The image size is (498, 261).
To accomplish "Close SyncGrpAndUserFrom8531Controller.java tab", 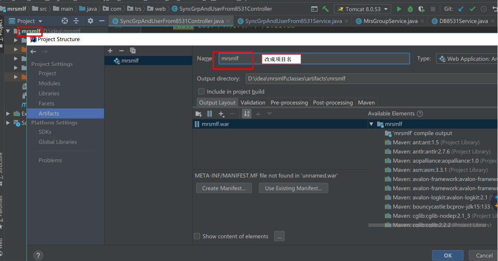I will pos(228,21).
